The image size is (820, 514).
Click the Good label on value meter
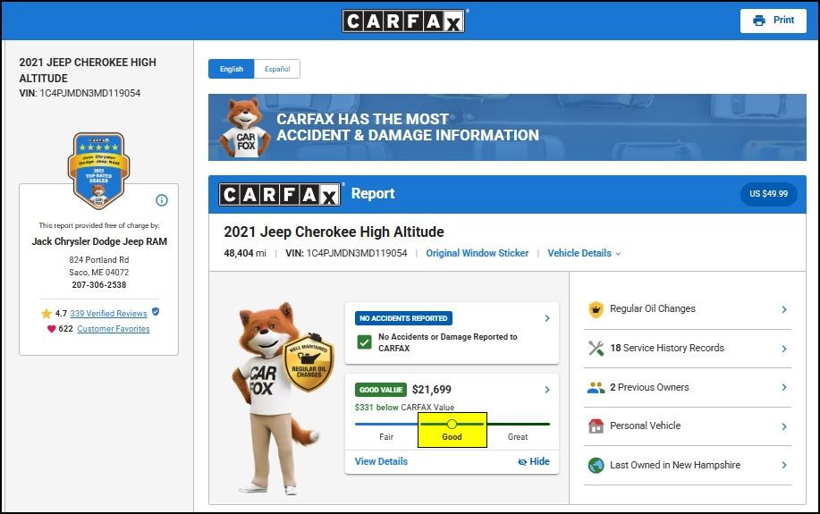click(452, 436)
